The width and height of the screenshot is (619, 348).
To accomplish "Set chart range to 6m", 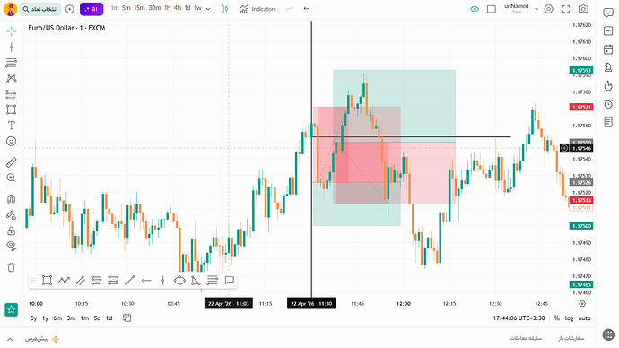I will point(57,318).
